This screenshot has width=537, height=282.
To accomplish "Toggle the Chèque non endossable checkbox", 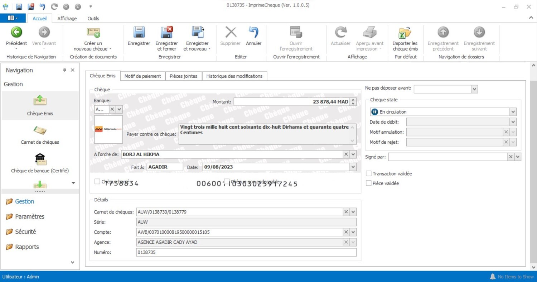I will point(227,182).
